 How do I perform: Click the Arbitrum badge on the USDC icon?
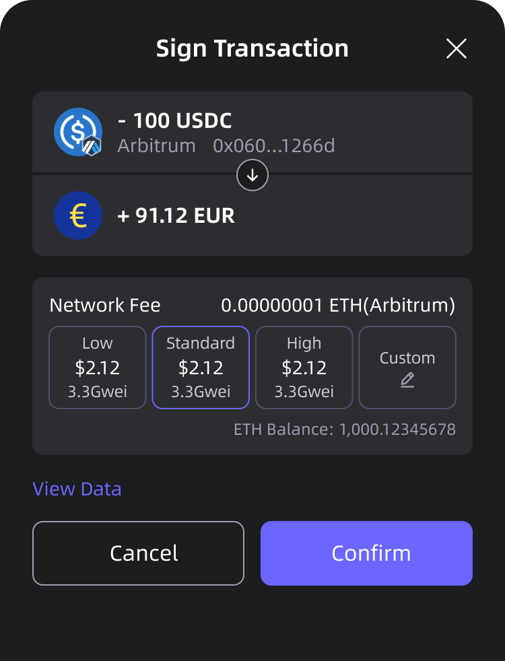click(92, 145)
